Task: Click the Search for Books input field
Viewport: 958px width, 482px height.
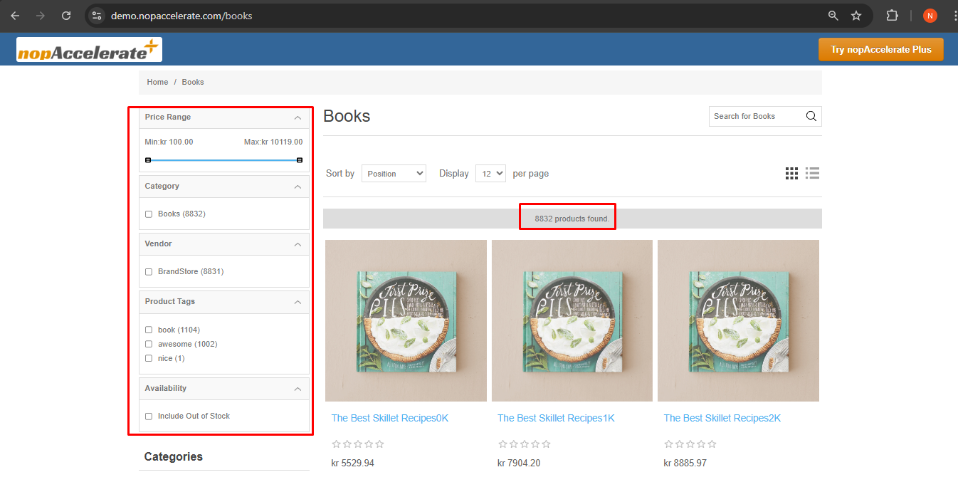Action: click(756, 117)
